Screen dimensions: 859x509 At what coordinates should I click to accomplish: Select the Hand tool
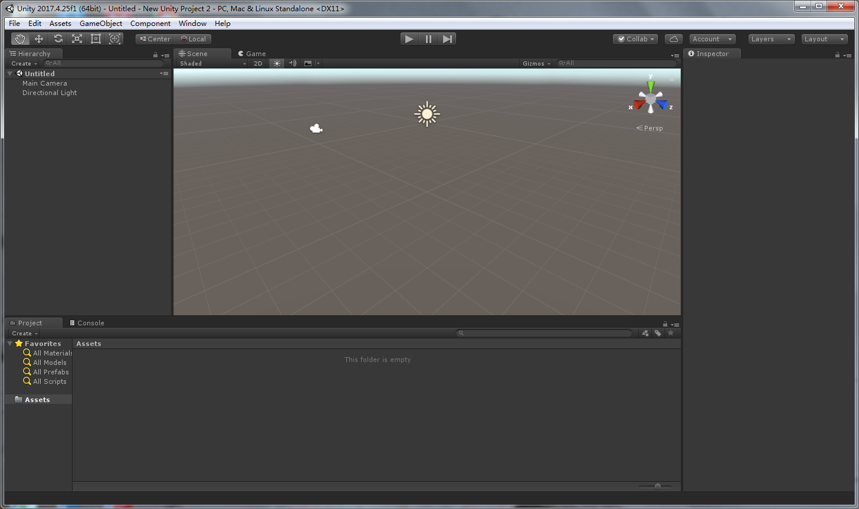(x=21, y=39)
